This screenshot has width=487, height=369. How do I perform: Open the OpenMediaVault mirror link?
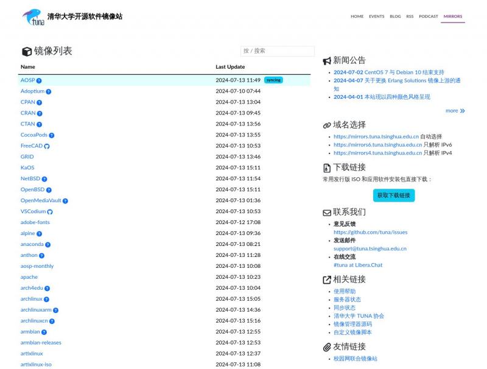(41, 201)
